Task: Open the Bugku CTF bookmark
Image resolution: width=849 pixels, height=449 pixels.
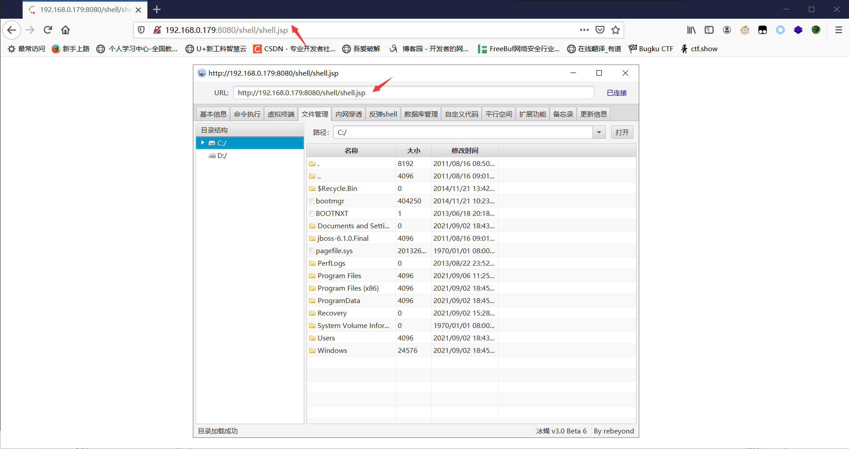Action: click(651, 49)
